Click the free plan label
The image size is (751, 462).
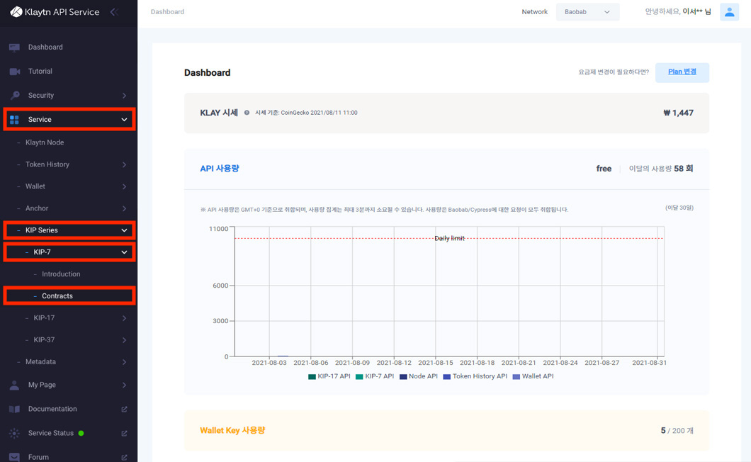(604, 169)
